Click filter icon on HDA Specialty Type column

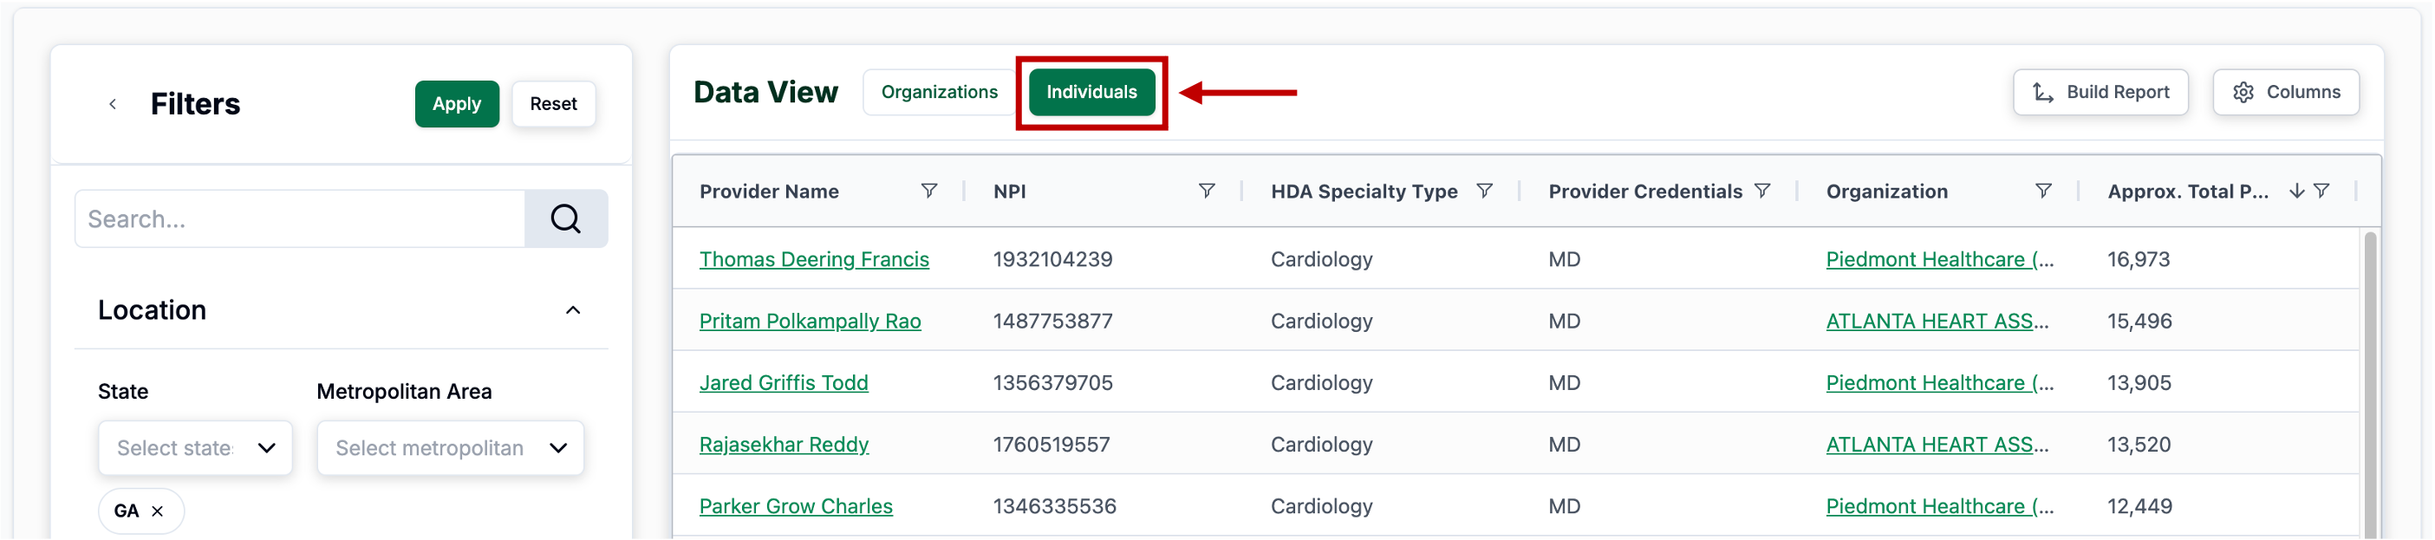tap(1484, 191)
